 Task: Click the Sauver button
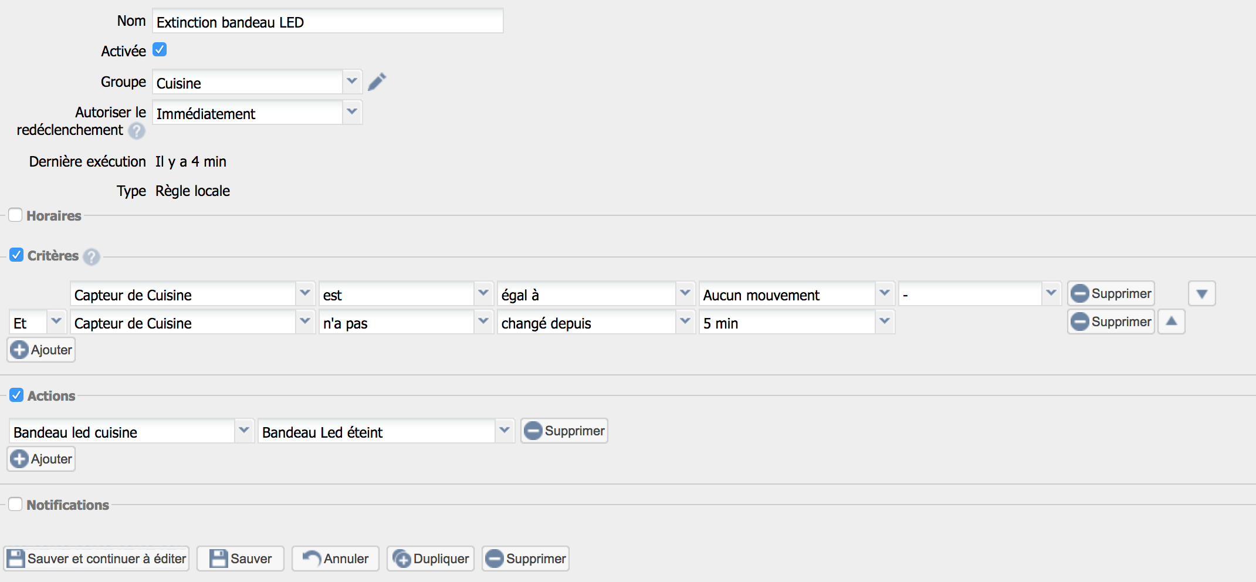click(x=241, y=559)
